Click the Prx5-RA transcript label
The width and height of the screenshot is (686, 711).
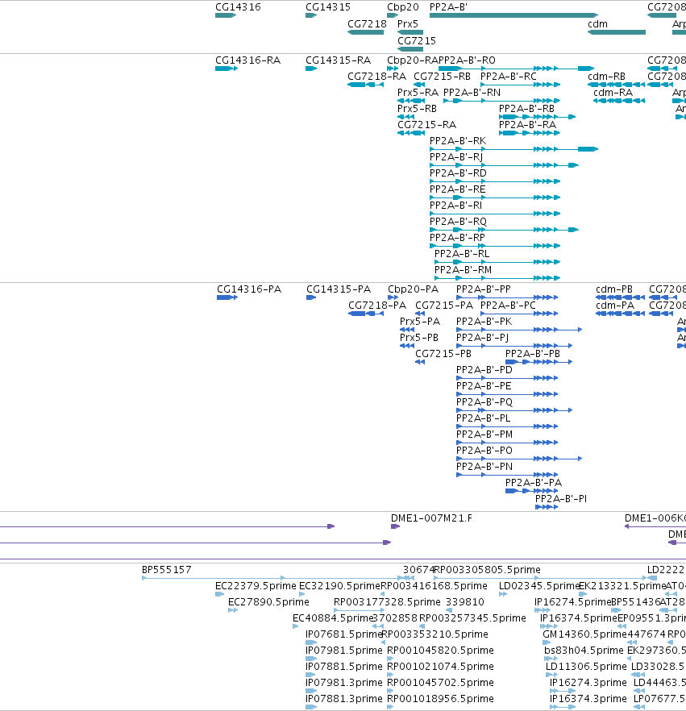(x=418, y=93)
